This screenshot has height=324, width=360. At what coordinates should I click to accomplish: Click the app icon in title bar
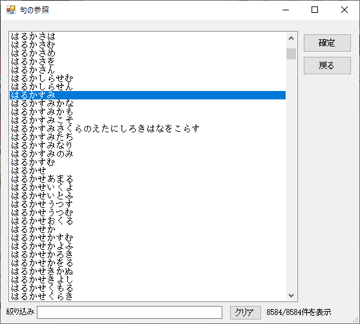tap(10, 10)
